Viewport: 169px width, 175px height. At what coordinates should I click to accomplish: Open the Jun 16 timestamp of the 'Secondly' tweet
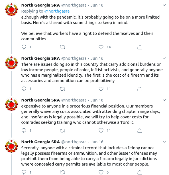pyautogui.click(x=97, y=142)
